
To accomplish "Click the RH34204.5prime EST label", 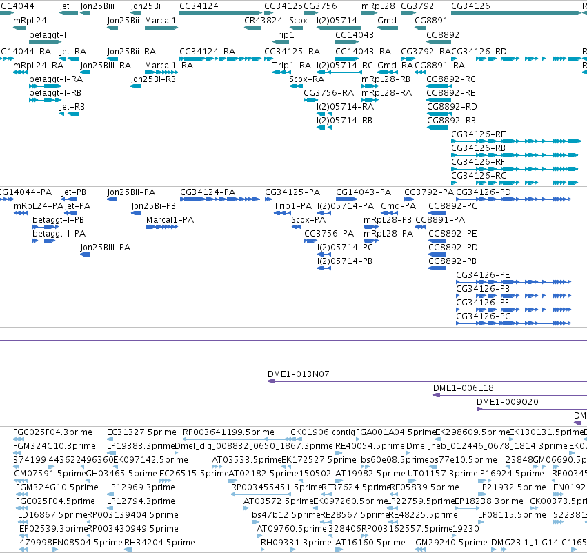I will (x=159, y=543).
